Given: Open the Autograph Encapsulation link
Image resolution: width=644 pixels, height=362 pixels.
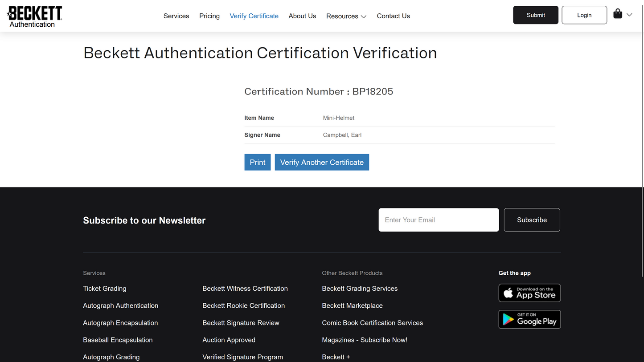Looking at the screenshot, I should (120, 323).
